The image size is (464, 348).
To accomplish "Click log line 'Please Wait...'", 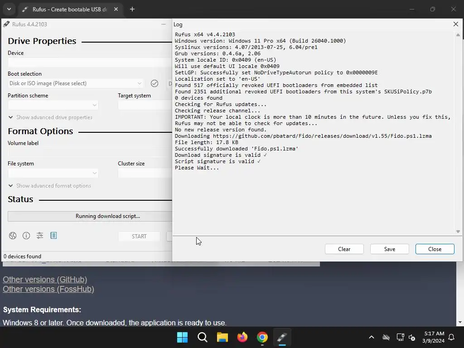I will (x=197, y=168).
